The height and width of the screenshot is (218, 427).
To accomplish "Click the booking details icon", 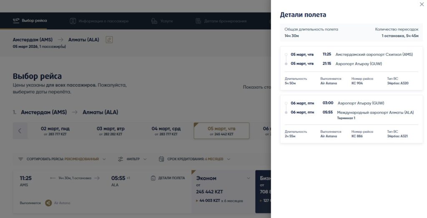I will (x=198, y=21).
